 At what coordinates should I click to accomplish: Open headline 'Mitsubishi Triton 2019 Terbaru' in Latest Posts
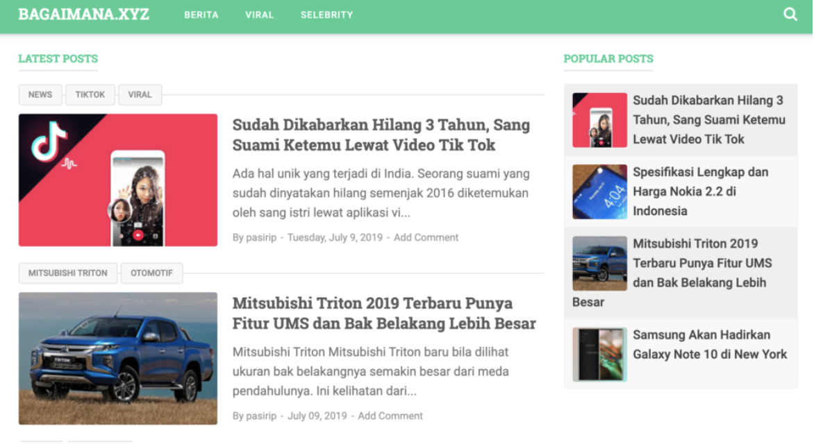pyautogui.click(x=384, y=314)
